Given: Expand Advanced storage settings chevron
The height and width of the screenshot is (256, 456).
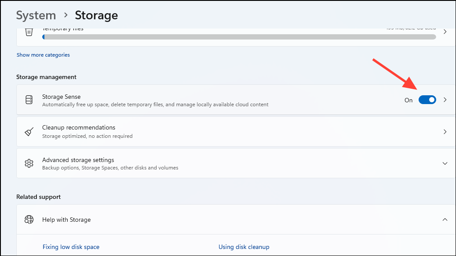Looking at the screenshot, I should [x=445, y=163].
